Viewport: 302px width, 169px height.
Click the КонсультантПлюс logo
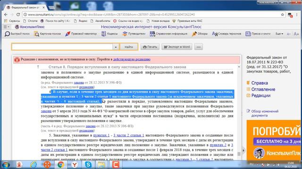click(30, 27)
